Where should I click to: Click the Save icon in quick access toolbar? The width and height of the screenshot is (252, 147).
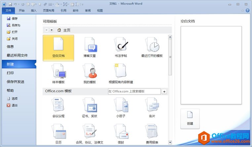[10, 4]
